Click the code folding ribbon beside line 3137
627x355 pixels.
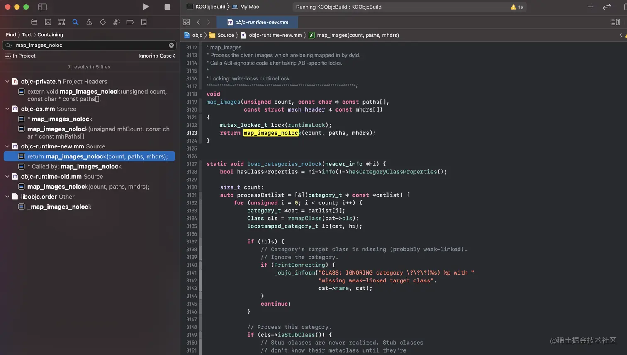click(x=201, y=241)
